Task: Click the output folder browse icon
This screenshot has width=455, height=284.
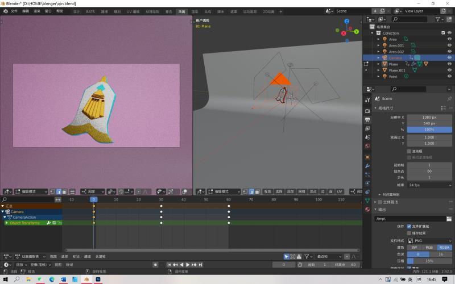Action: click(449, 219)
